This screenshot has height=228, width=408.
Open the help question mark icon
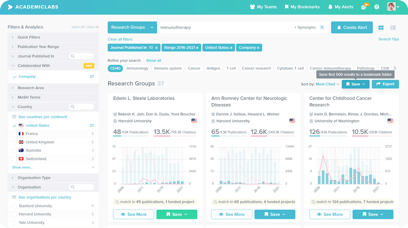[377, 6]
